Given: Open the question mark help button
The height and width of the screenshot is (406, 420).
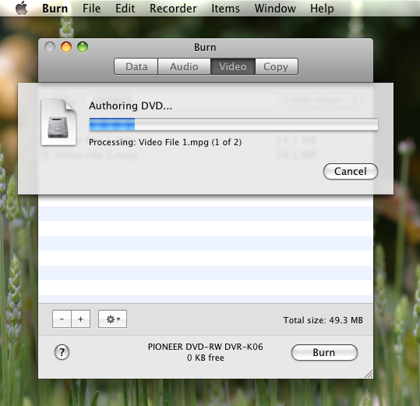Looking at the screenshot, I should [62, 352].
